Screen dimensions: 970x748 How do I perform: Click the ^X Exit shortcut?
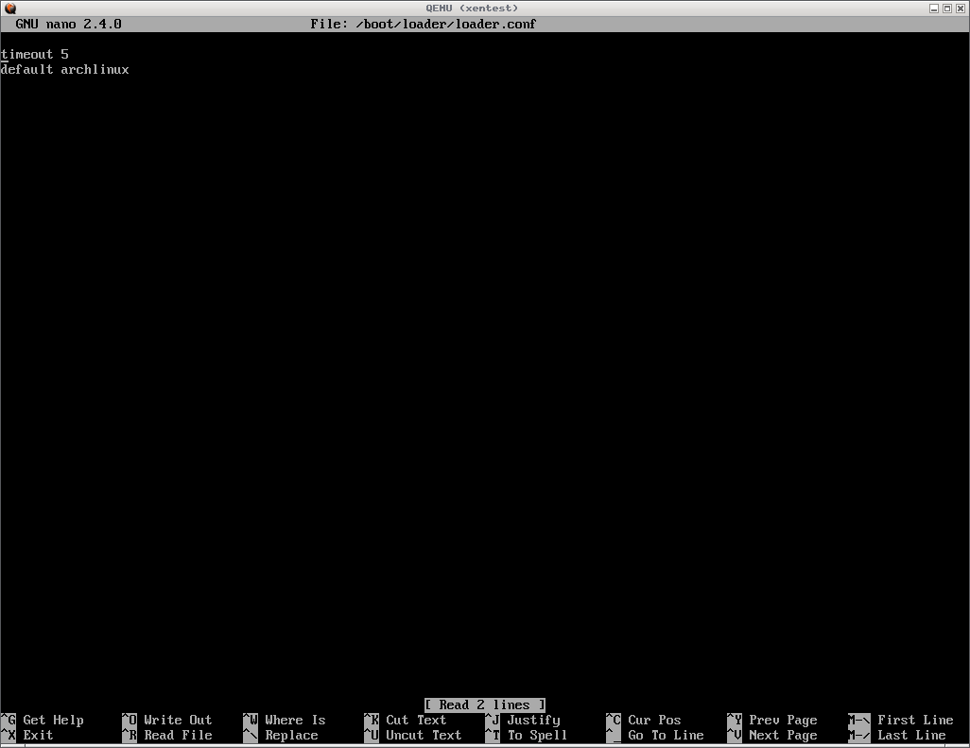(28, 735)
